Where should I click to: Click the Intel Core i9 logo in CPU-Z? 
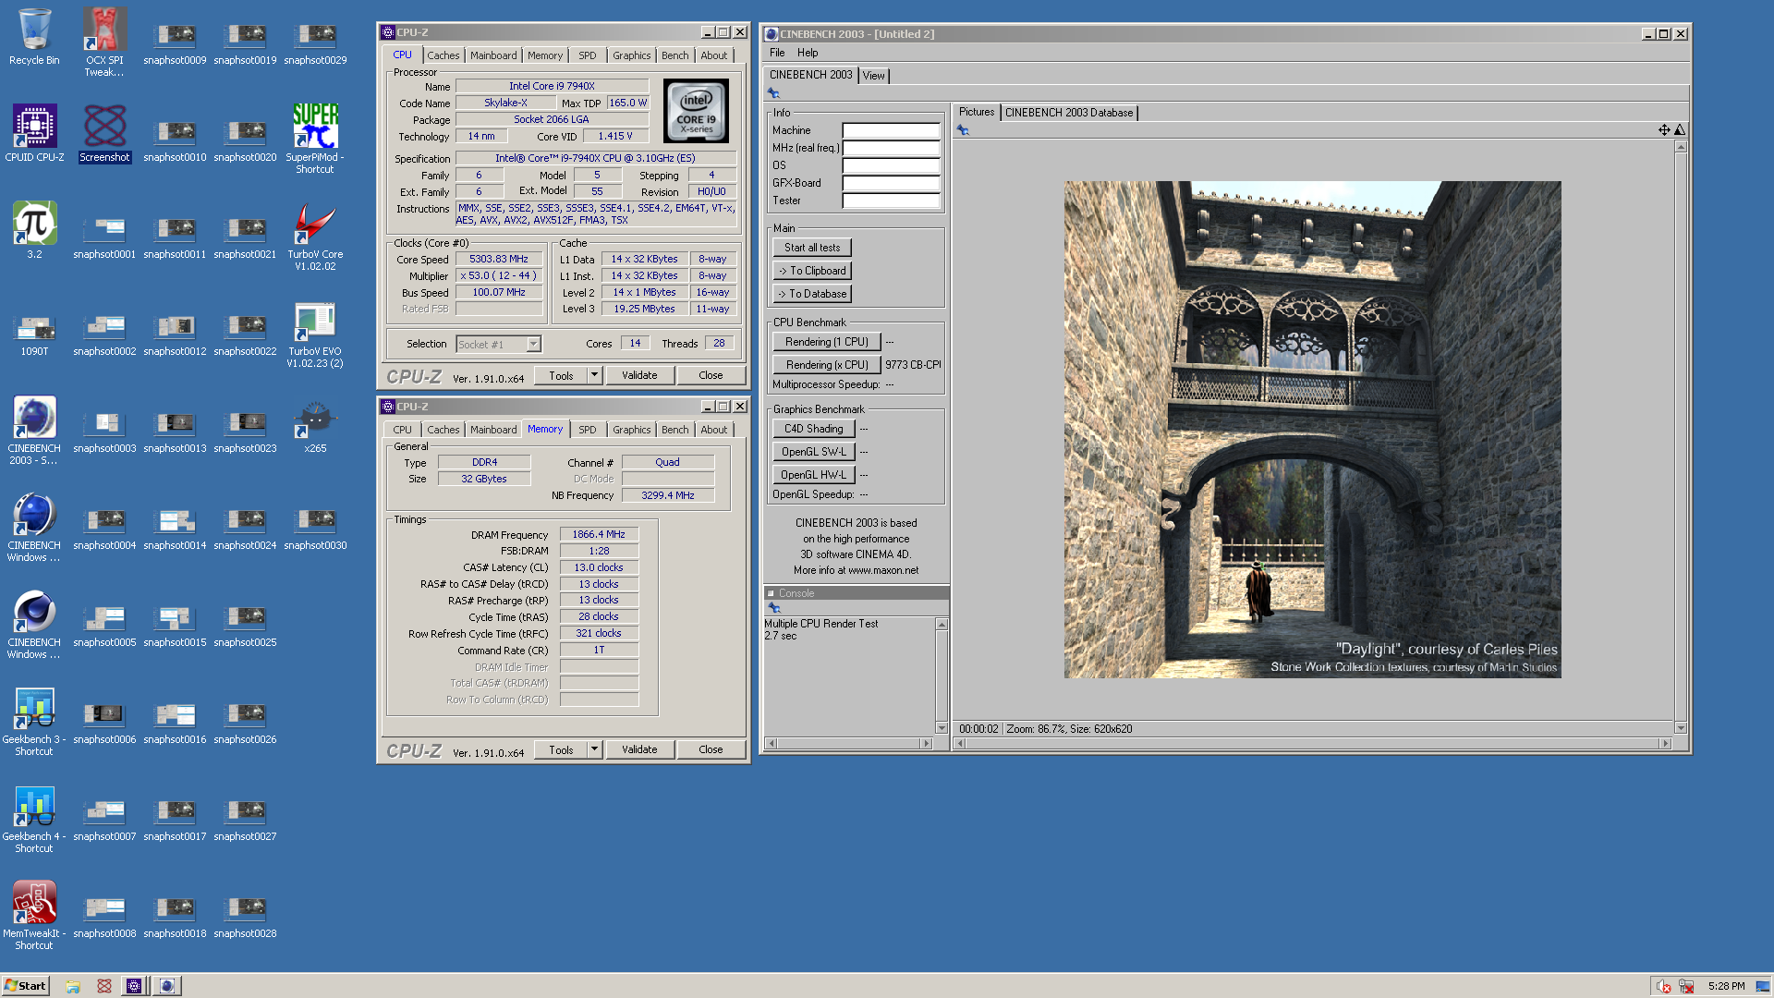coord(696,111)
